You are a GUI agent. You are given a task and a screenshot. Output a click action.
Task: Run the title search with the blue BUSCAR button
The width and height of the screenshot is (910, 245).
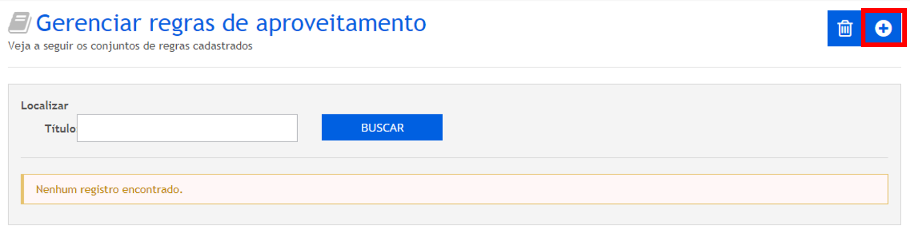[382, 127]
